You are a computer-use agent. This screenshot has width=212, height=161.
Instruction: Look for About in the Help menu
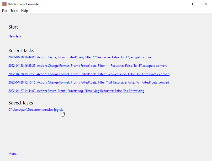tap(24, 11)
